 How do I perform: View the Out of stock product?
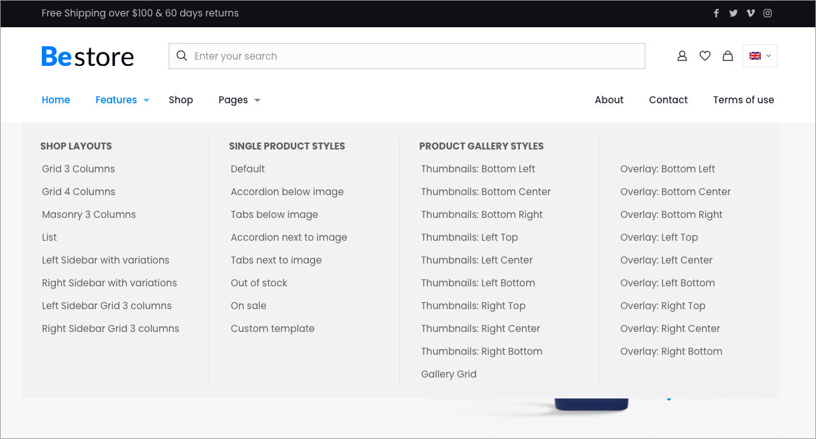[259, 283]
